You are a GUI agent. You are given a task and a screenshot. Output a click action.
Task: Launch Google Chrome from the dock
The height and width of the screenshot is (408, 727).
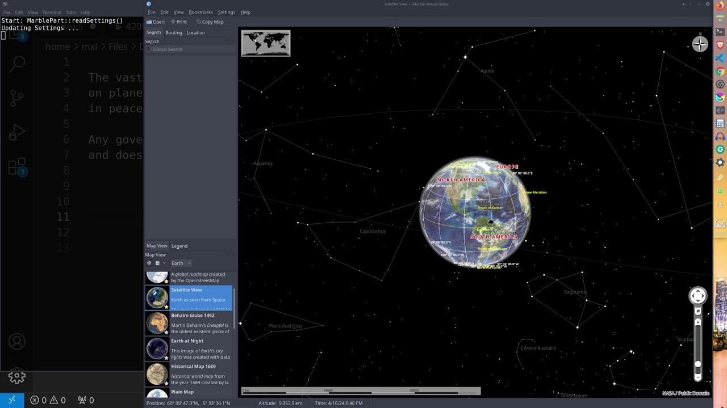coord(720,71)
